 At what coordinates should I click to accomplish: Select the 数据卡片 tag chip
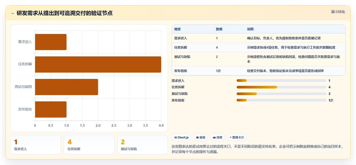pyautogui.click(x=237, y=137)
